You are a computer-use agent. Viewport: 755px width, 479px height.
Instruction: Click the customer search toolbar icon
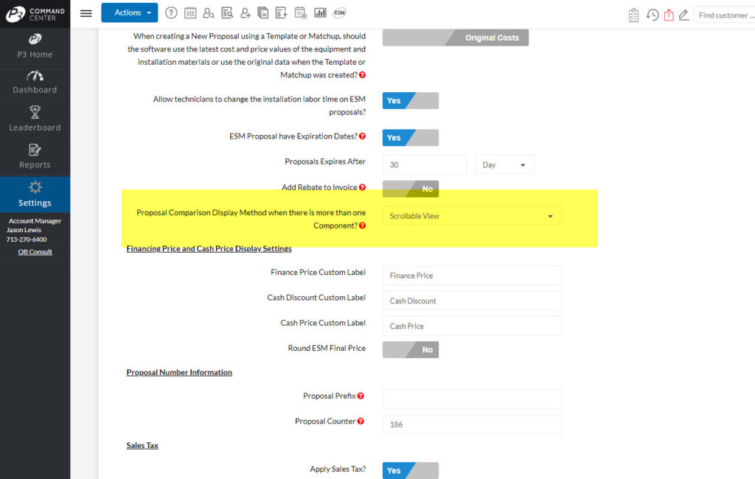(x=209, y=13)
